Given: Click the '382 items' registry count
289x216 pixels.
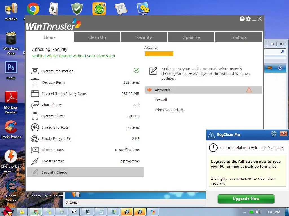Looking at the screenshot, I should click(x=132, y=82).
